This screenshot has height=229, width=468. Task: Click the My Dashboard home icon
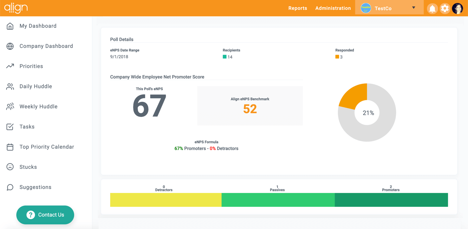(x=10, y=26)
